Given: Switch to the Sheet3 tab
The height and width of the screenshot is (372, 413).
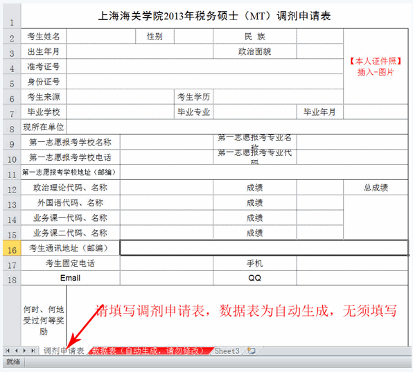Looking at the screenshot, I should coord(227,351).
